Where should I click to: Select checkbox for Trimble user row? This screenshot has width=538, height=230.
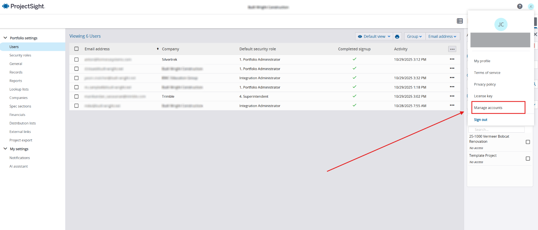click(77, 96)
